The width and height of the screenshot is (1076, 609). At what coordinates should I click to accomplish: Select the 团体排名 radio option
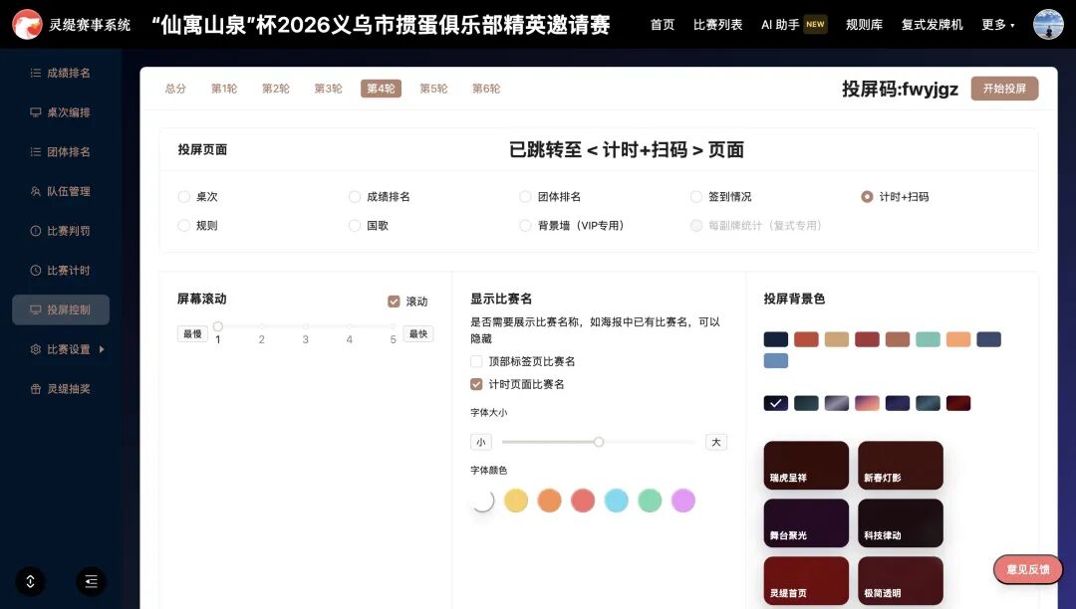click(x=525, y=197)
